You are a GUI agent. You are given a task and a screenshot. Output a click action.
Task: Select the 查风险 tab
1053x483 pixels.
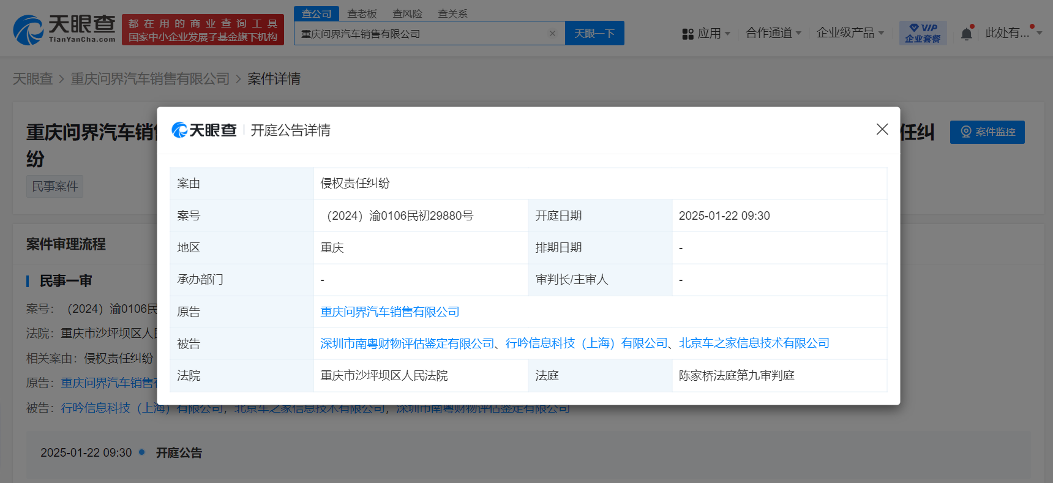tap(407, 13)
